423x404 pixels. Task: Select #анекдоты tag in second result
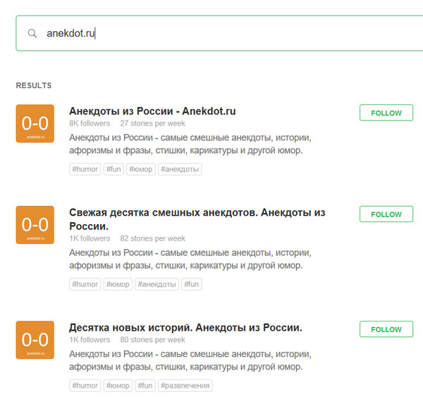(x=157, y=284)
